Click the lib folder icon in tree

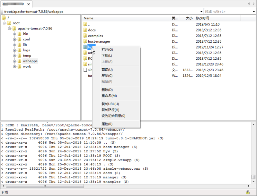pos(19,45)
